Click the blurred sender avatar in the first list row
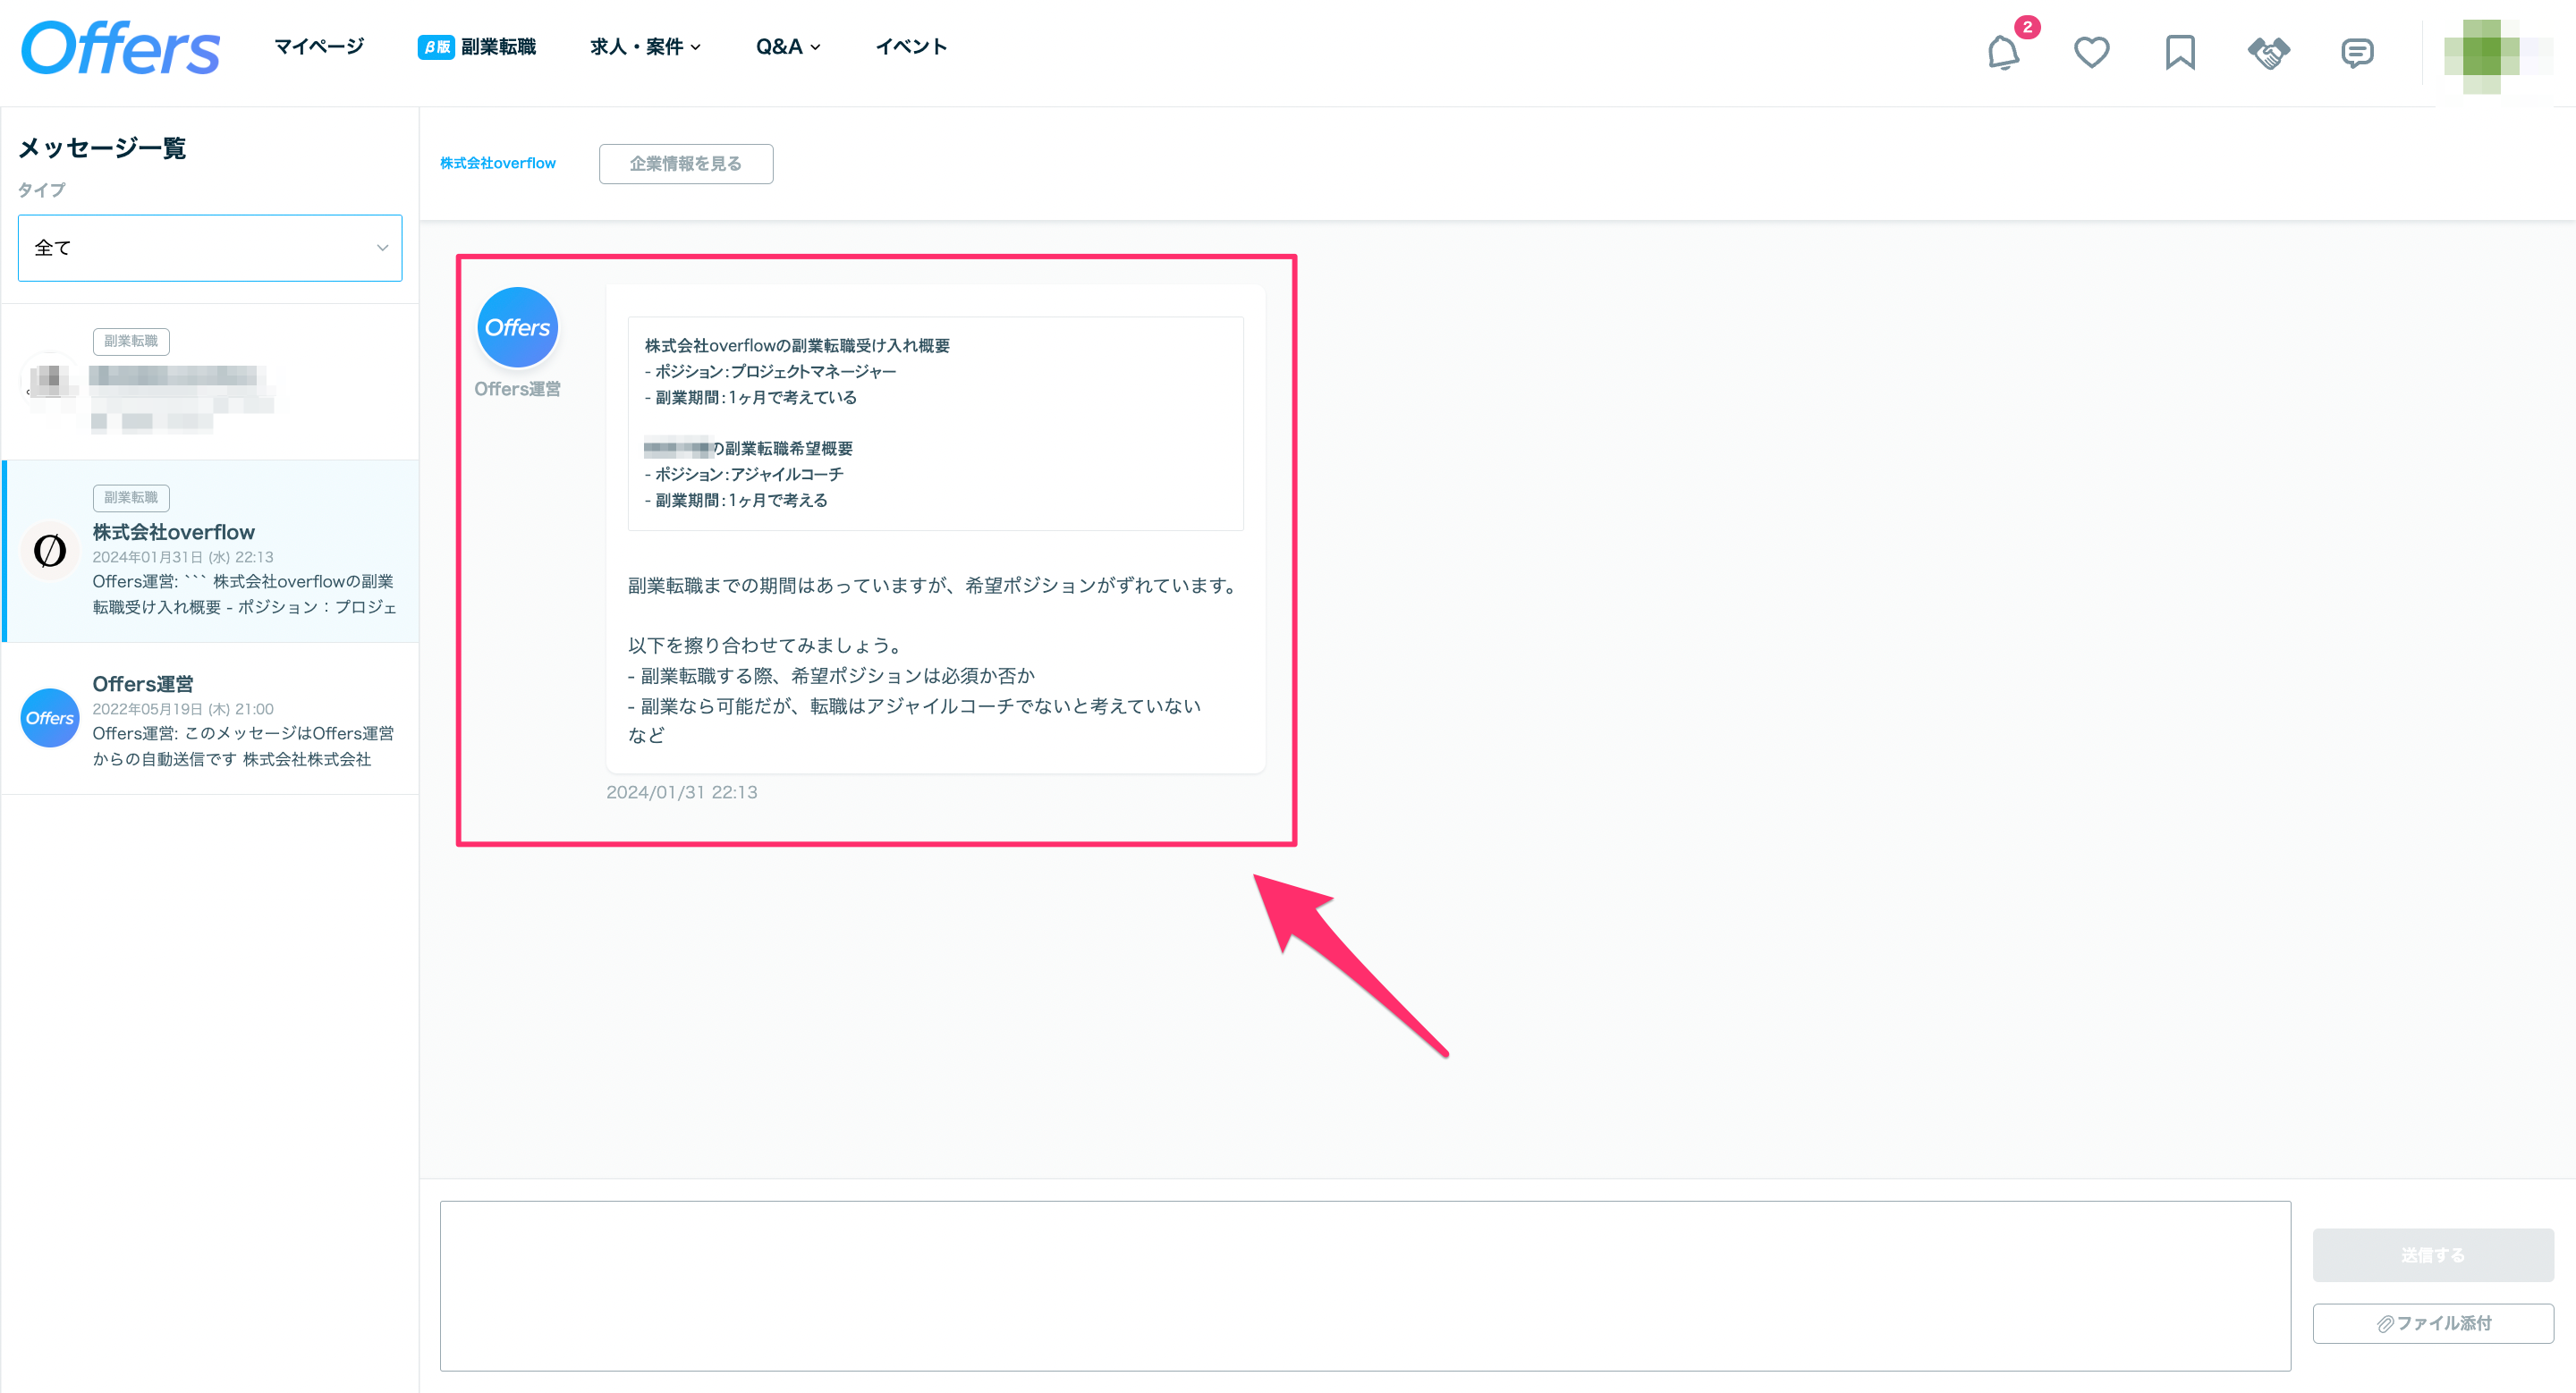 pyautogui.click(x=50, y=381)
